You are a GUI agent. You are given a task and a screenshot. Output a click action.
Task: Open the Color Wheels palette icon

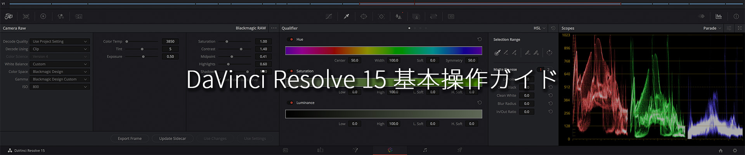coord(43,16)
